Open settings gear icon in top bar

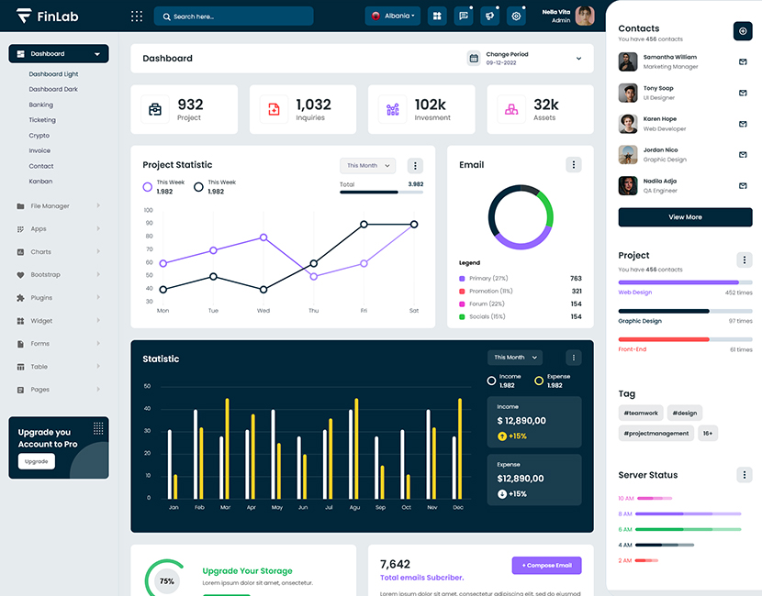[516, 16]
